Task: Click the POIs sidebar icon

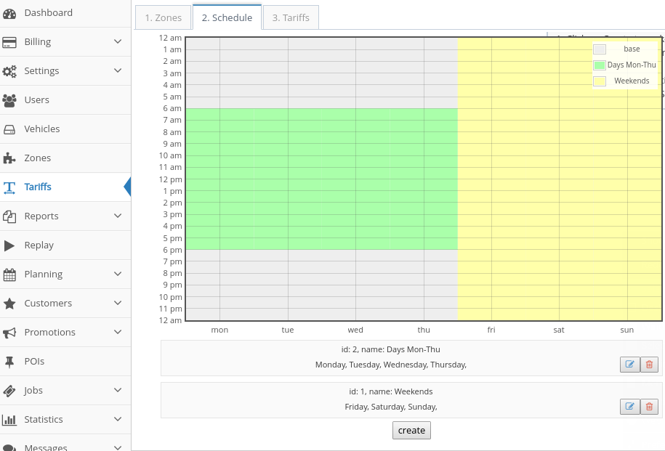Action: 10,361
